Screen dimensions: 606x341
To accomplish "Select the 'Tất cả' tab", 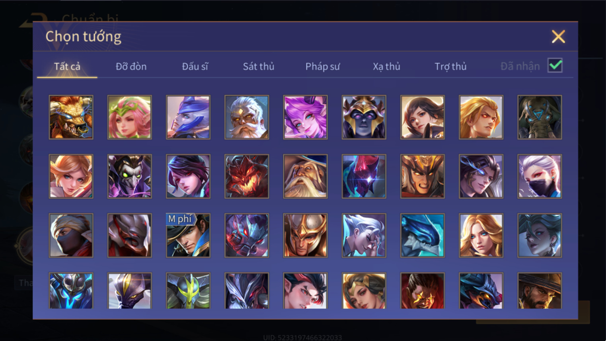I will [x=67, y=66].
